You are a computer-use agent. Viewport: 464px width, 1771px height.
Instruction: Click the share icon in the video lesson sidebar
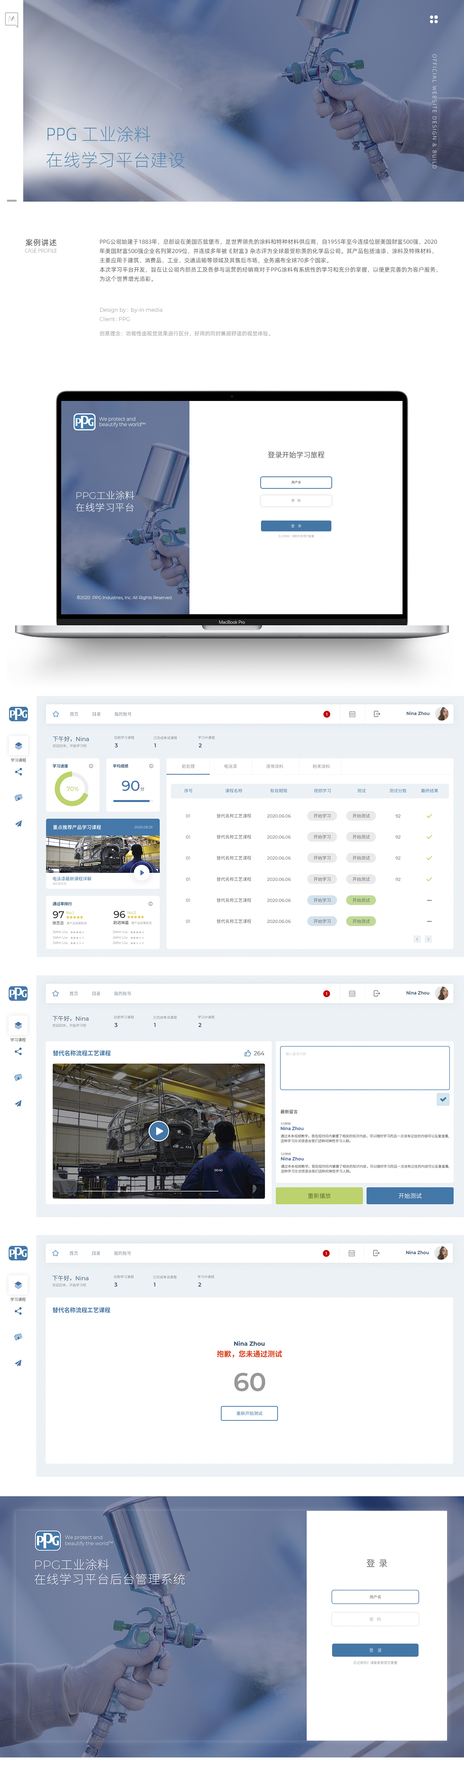click(19, 1051)
